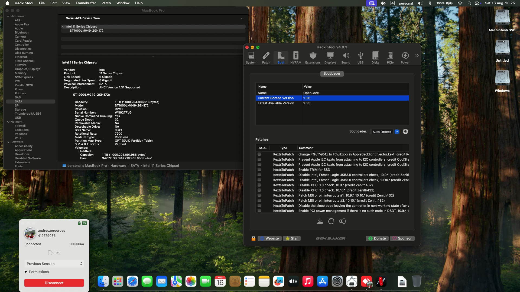Open the Sound section in Hackintool
The height and width of the screenshot is (292, 520).
point(346,58)
